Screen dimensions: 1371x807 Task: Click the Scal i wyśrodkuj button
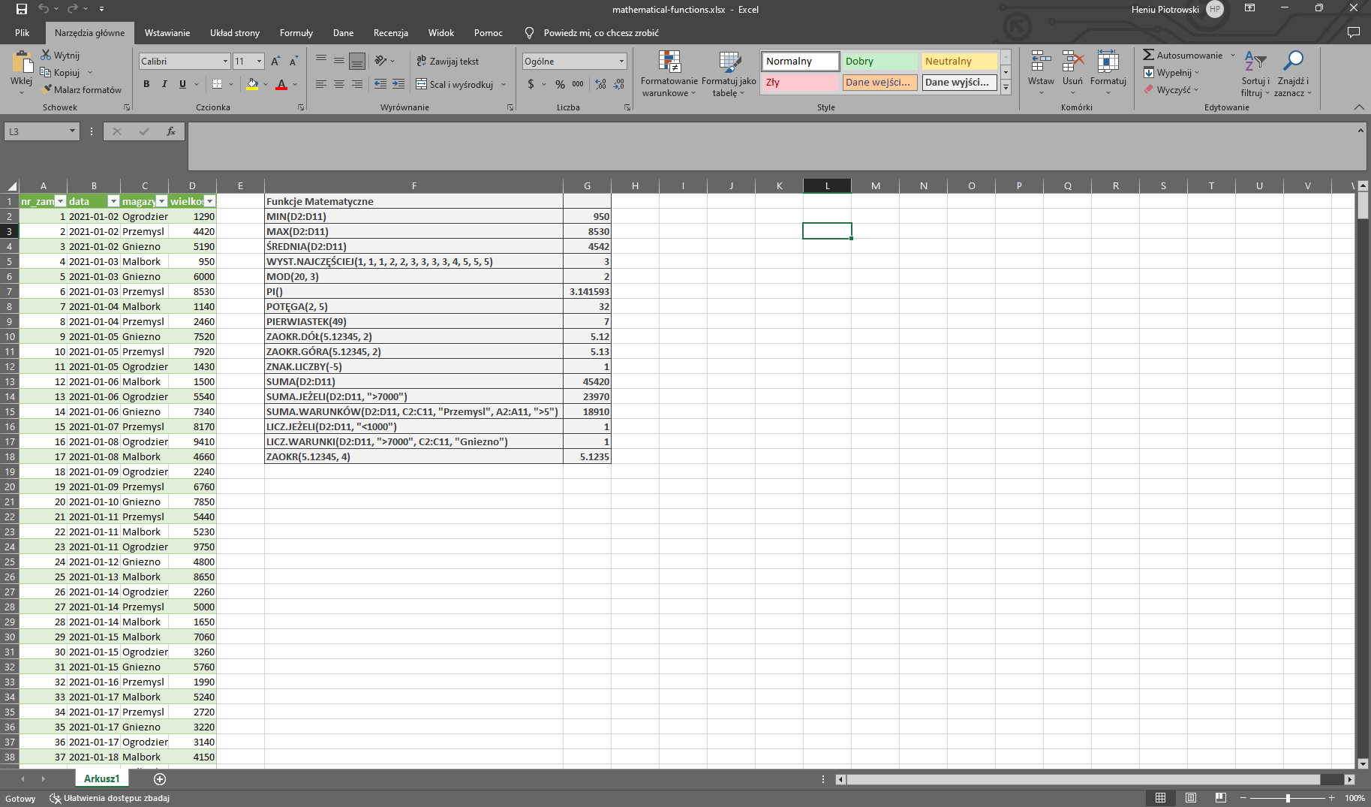pos(455,84)
